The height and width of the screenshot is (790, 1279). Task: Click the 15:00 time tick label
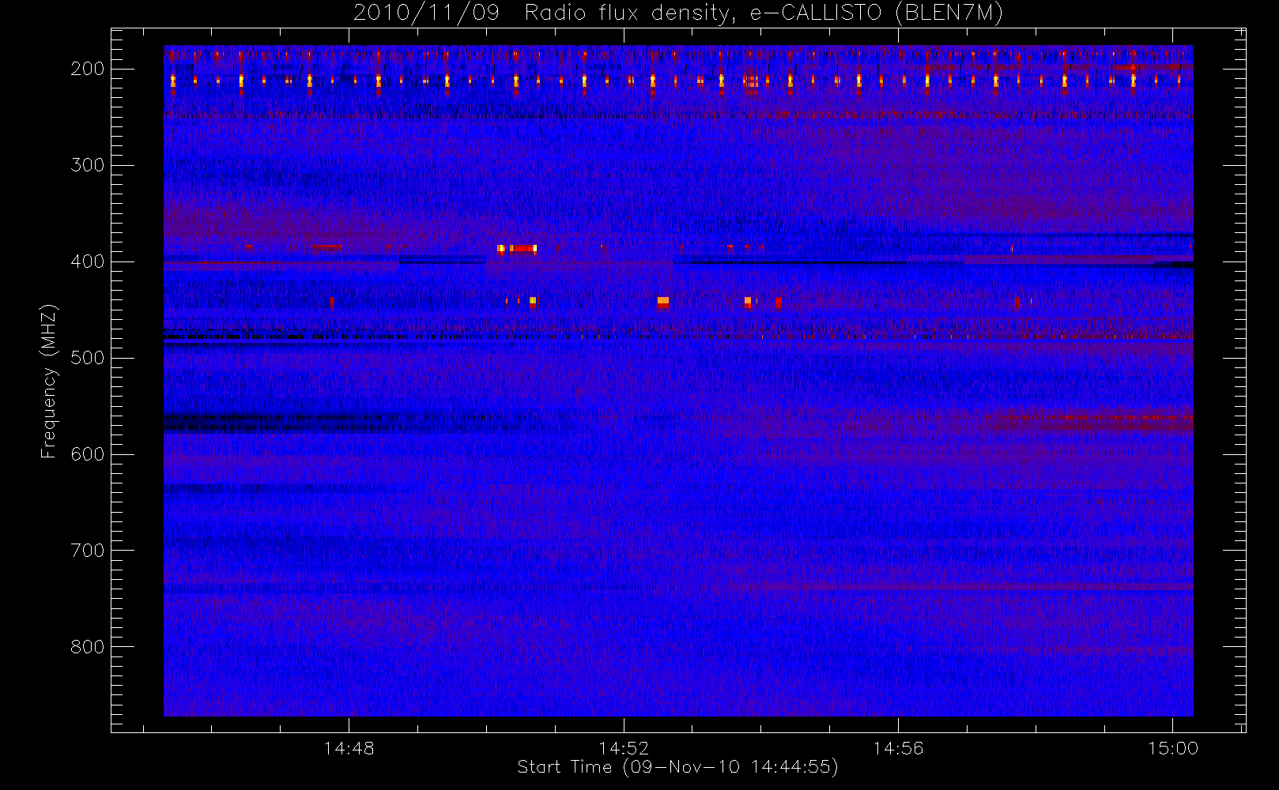point(1173,748)
